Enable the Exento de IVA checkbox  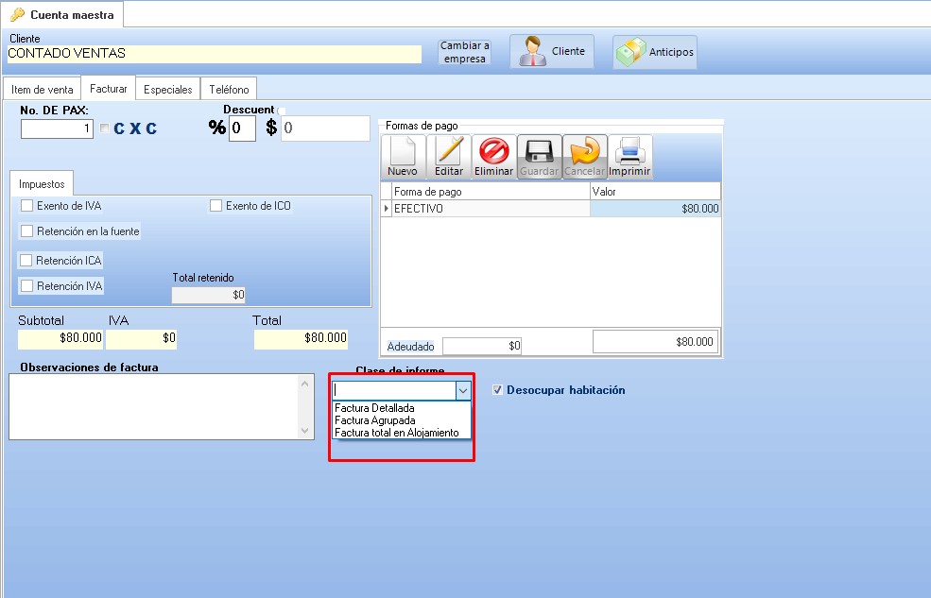point(26,206)
